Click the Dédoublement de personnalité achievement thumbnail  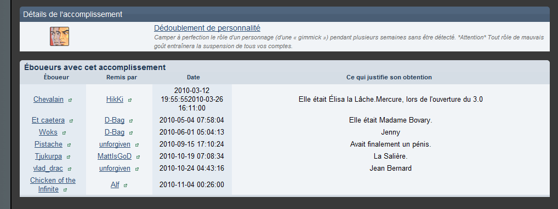[x=59, y=36]
